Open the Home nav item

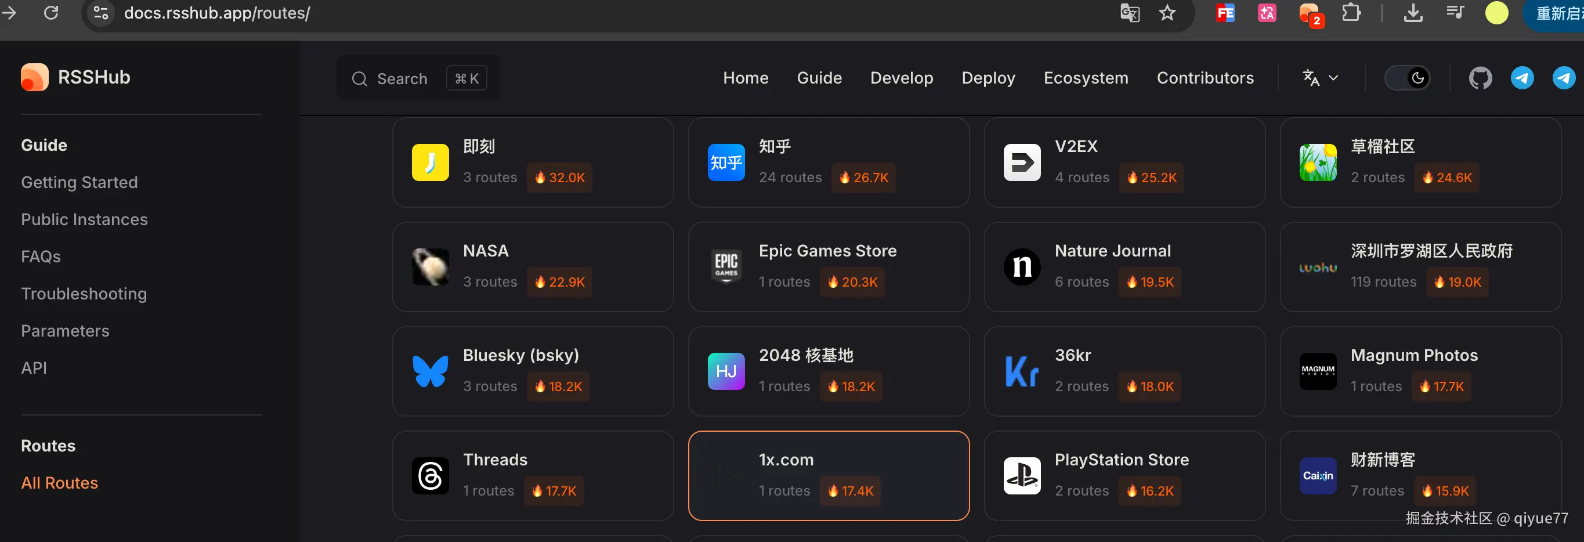click(745, 78)
